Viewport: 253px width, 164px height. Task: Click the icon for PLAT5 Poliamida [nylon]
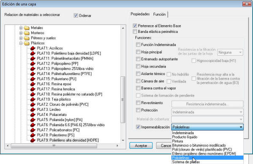pos(33,120)
